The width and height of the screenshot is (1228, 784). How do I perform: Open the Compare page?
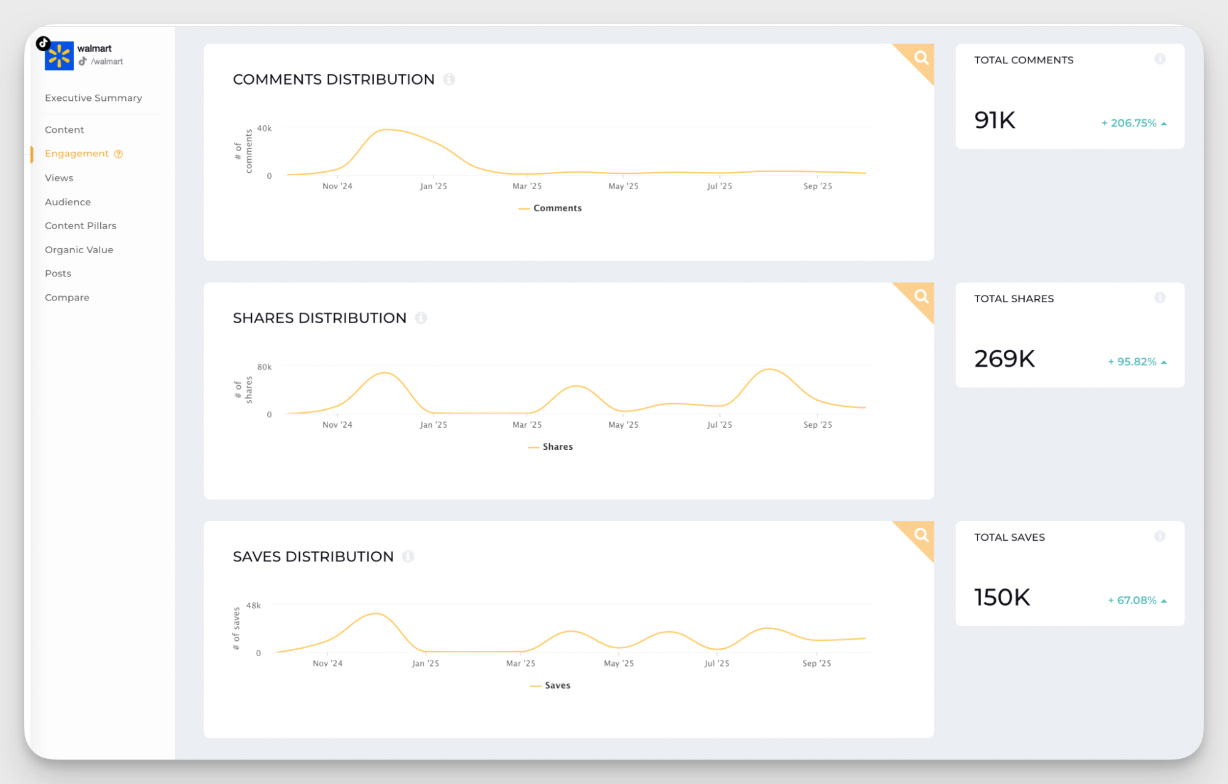click(67, 297)
